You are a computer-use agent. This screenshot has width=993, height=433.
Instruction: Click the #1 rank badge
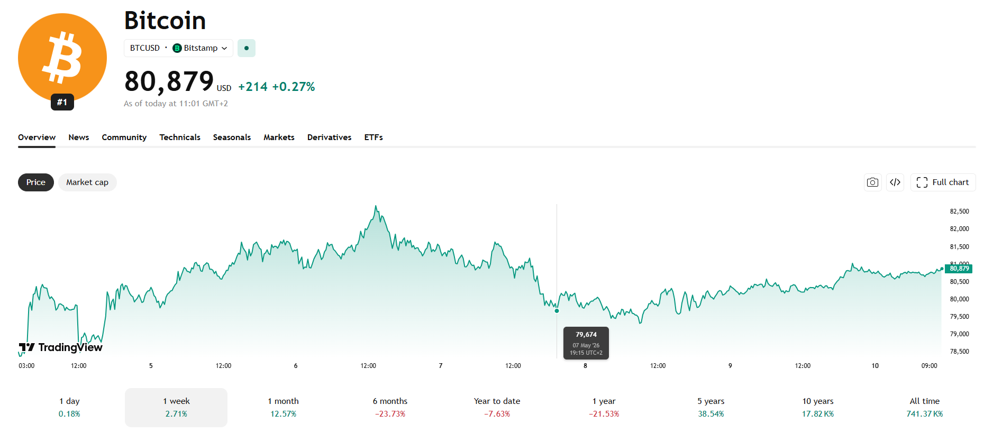click(x=62, y=102)
